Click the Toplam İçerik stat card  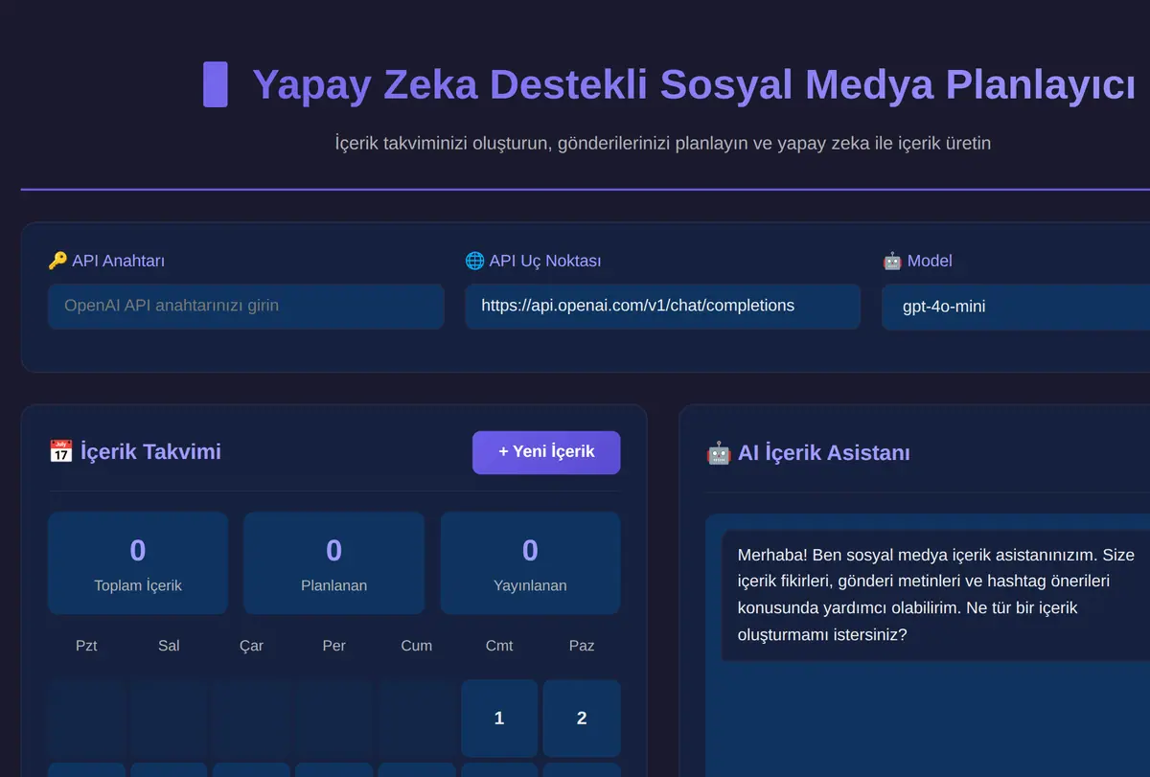point(138,563)
